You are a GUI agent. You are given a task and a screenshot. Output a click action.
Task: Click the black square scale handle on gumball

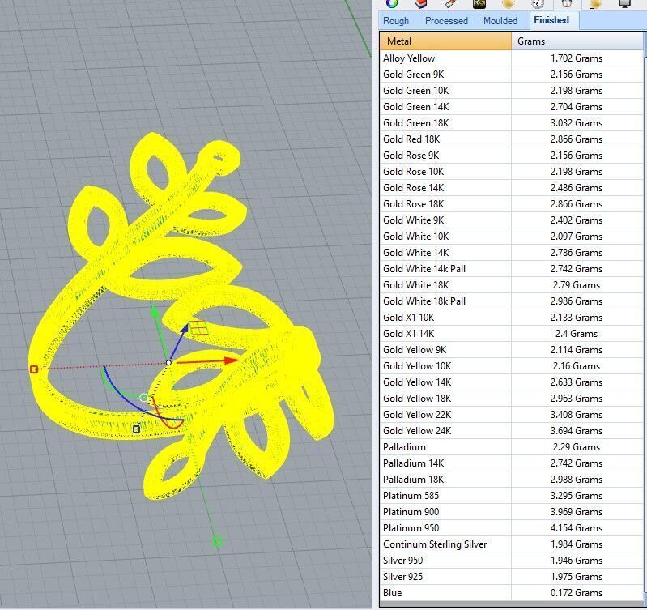click(137, 429)
